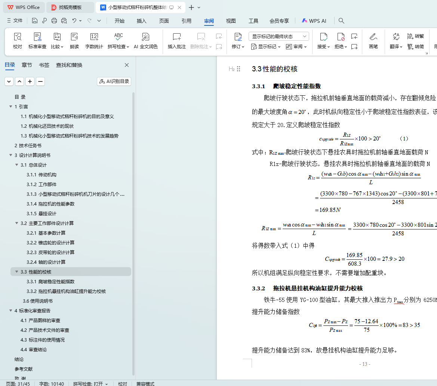
Task: Click the navigation pane vertical scrollbar
Action: [x=133, y=234]
